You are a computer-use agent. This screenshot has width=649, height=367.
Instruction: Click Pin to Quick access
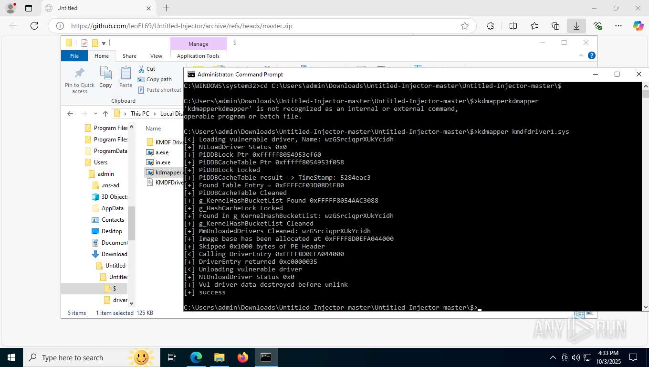pos(80,80)
